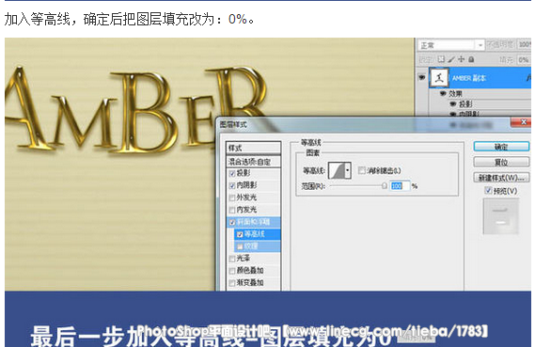Hide the AMBER 副本 layer eye
Screen dimensions: 535x347
click(x=422, y=77)
